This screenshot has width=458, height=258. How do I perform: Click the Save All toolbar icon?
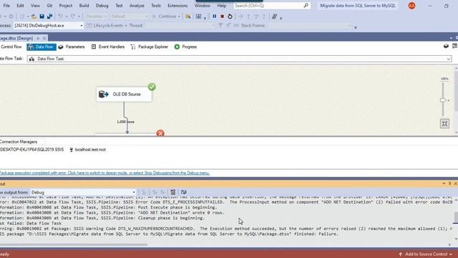49,16
